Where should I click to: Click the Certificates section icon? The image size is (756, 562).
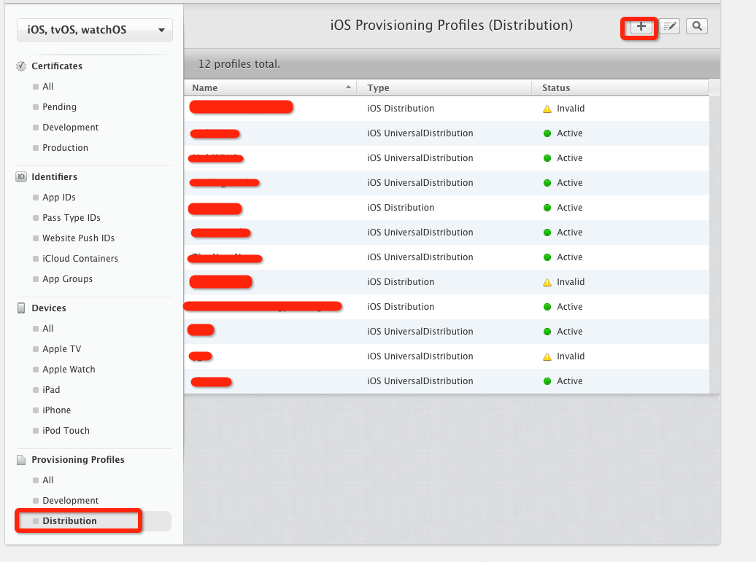tap(21, 66)
